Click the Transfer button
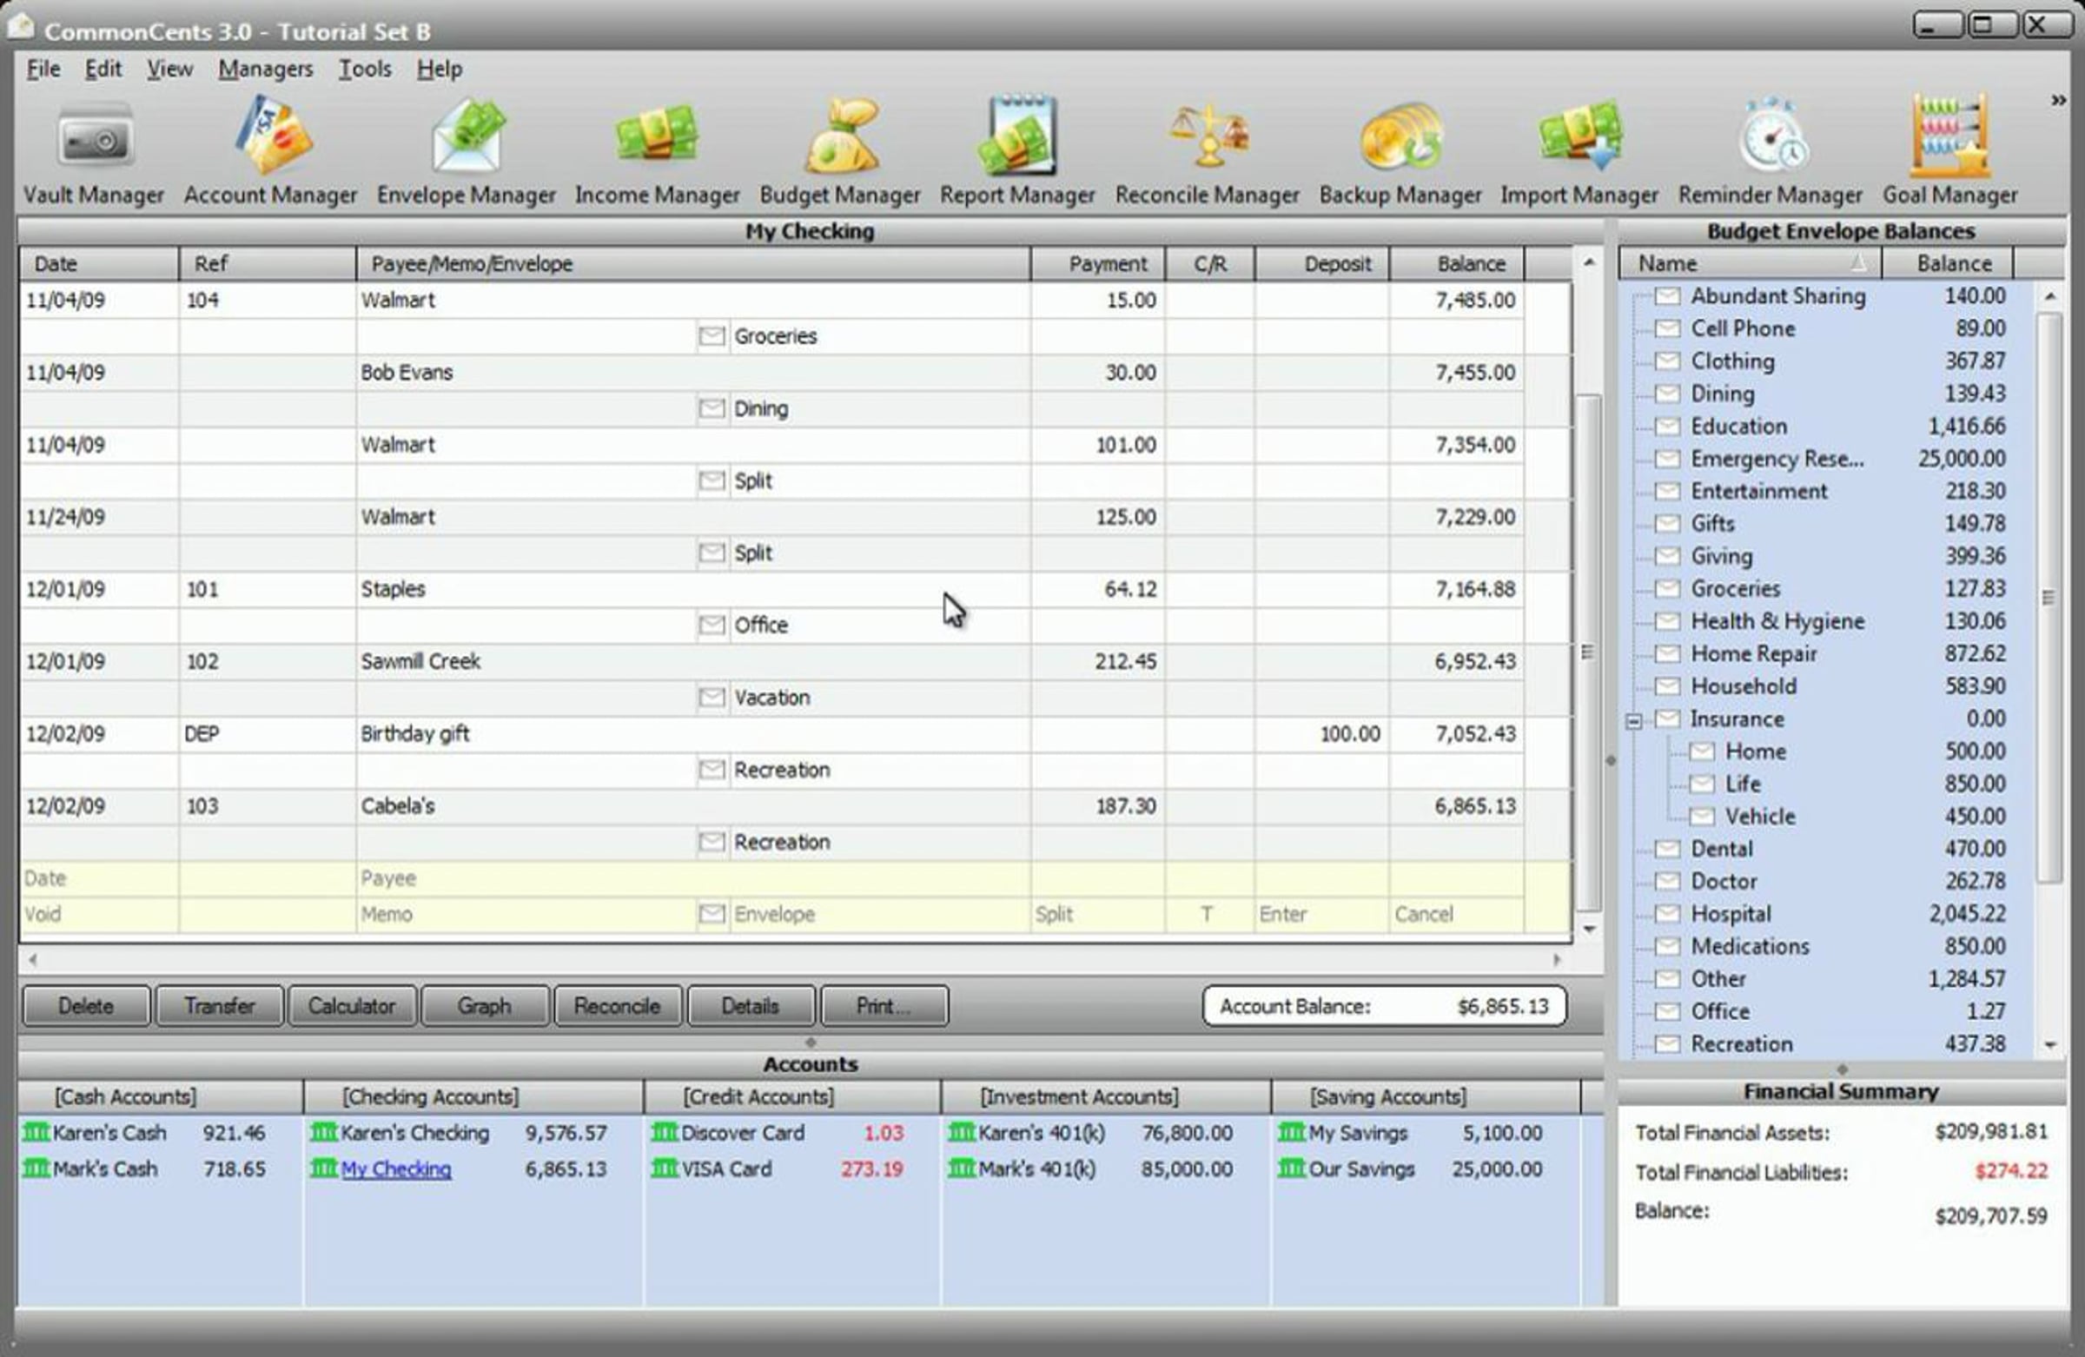 (219, 1006)
